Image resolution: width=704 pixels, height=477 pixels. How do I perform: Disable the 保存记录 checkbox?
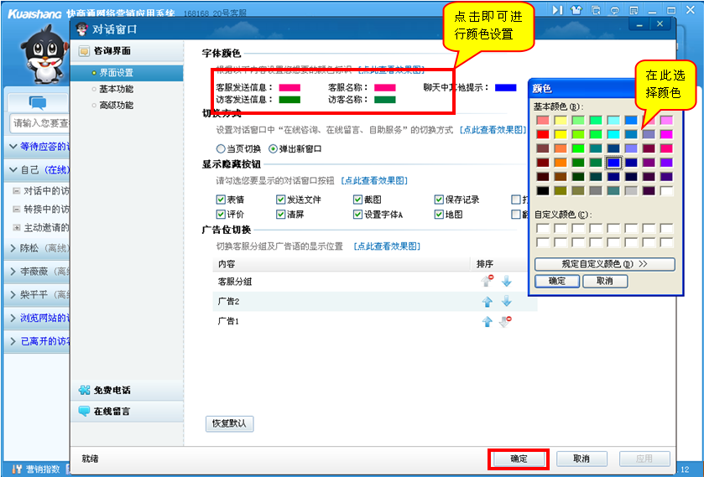tap(439, 200)
